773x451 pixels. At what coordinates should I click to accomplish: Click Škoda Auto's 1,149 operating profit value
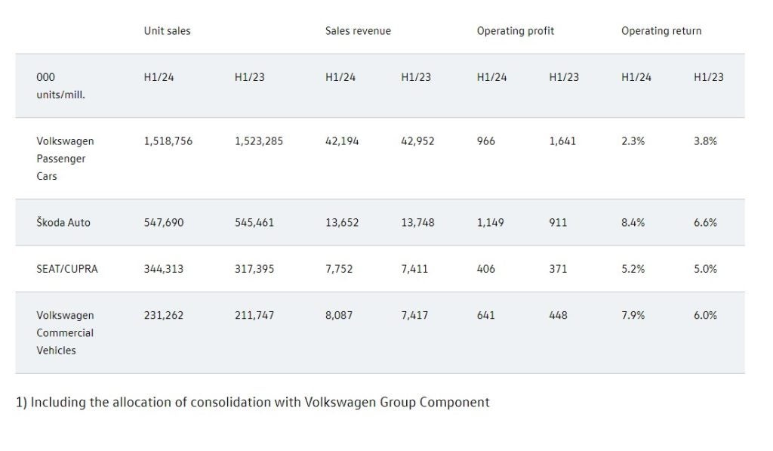[490, 223]
